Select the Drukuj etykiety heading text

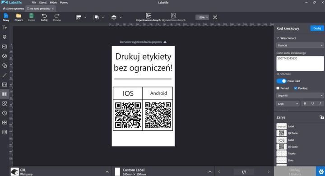pyautogui.click(x=143, y=62)
